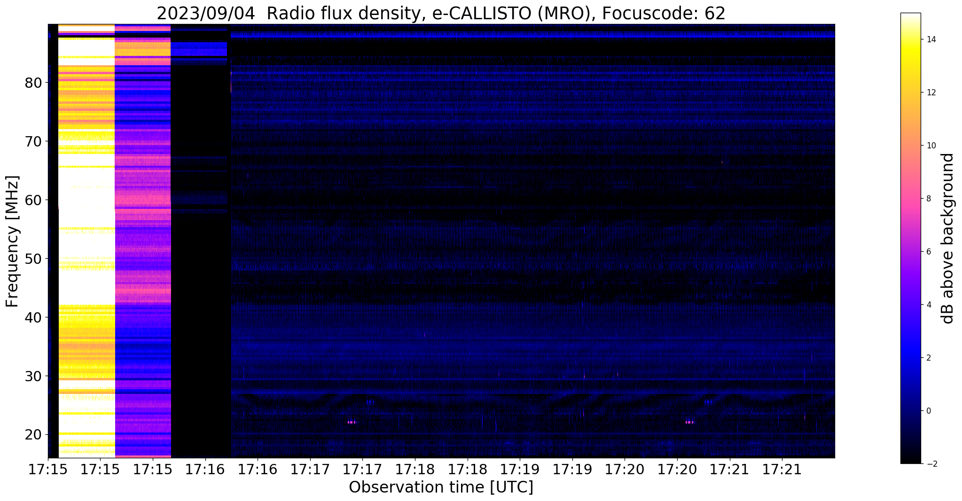
Task: Click the colorbar tick label 6
Action: pyautogui.click(x=928, y=252)
